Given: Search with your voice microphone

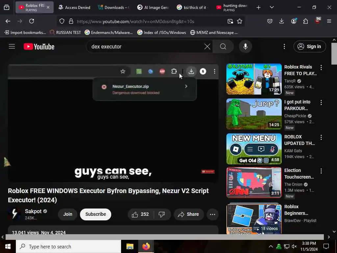Looking at the screenshot, I should click(x=246, y=46).
